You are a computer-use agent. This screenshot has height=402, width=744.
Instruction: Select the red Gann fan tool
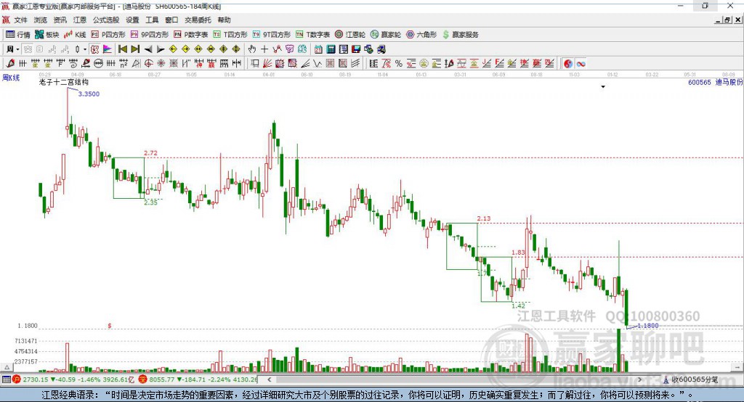[267, 64]
